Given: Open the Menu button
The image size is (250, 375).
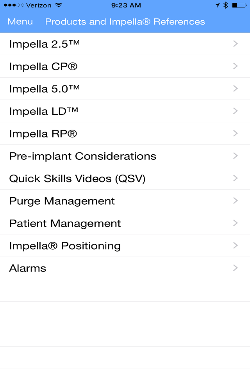Looking at the screenshot, I should click(20, 21).
